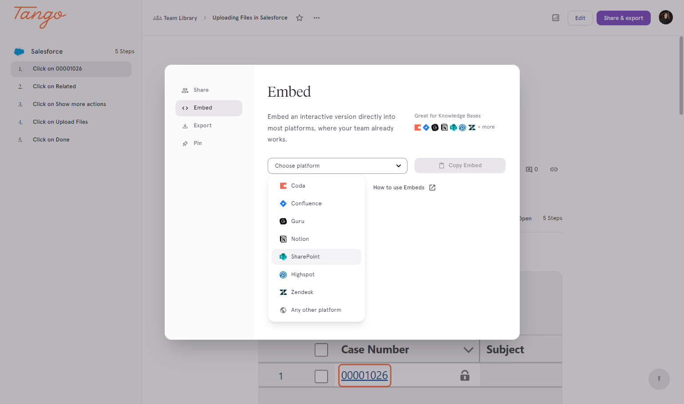
Task: Click the Team Library people icon
Action: point(157,18)
